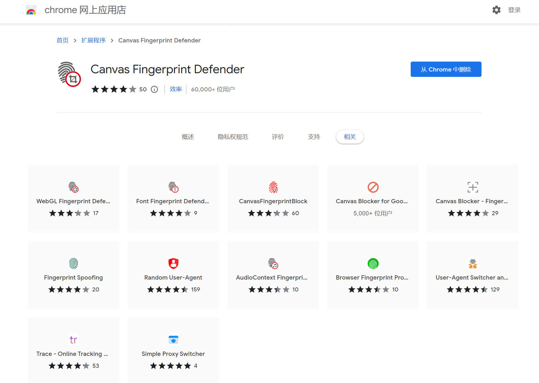Open User-Agent Switcher an... title
The image size is (539, 383).
point(472,278)
